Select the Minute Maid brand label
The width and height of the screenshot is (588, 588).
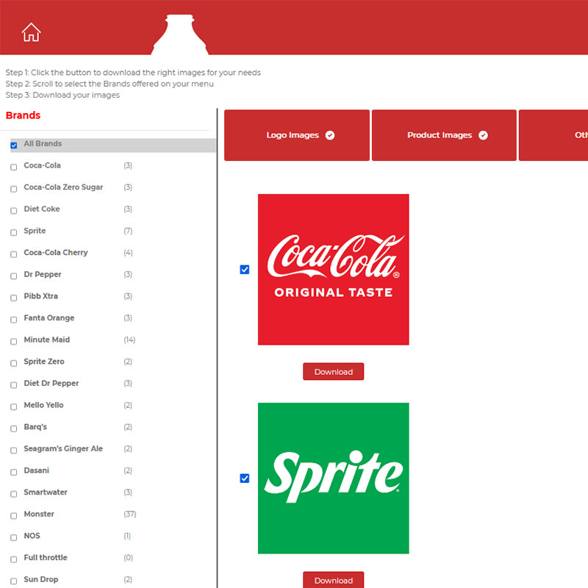[47, 340]
